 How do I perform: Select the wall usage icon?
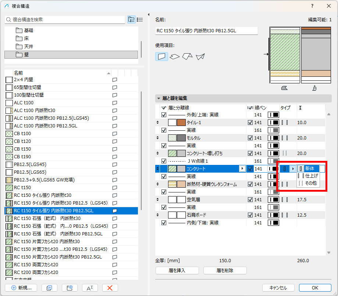(x=161, y=57)
